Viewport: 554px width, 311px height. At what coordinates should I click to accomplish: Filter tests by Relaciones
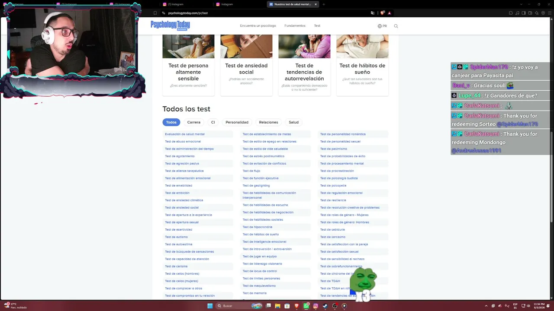[268, 122]
